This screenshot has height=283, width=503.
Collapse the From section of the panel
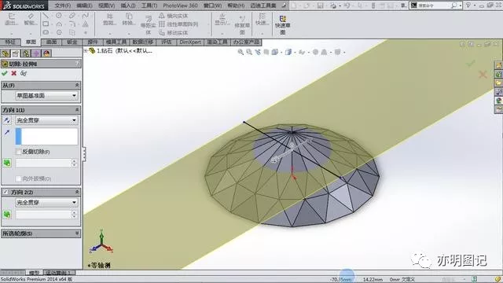(77, 85)
